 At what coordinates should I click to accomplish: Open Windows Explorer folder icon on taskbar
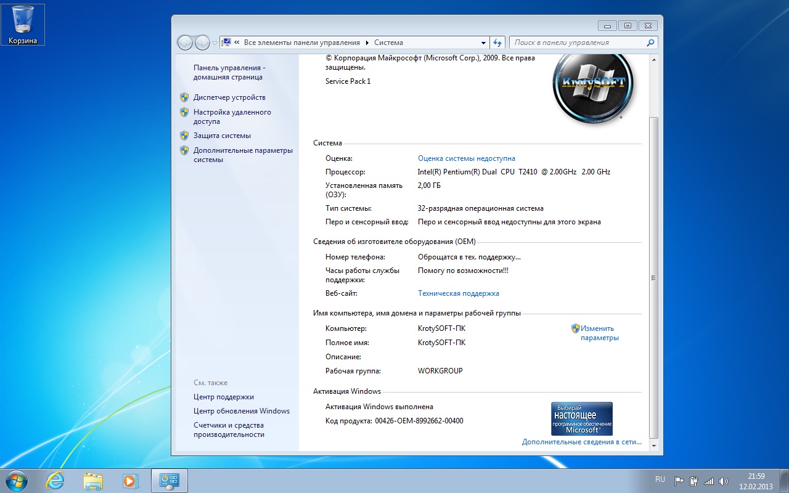pos(93,481)
